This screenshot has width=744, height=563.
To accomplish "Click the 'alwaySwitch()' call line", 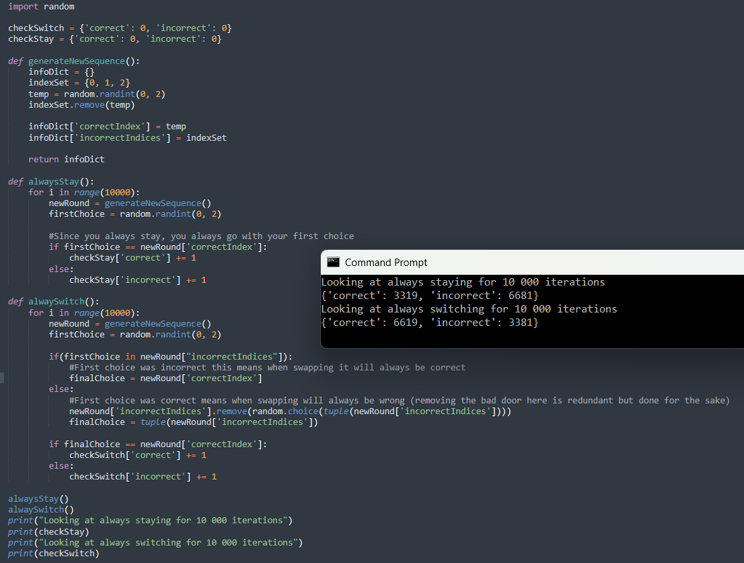I will pos(41,510).
